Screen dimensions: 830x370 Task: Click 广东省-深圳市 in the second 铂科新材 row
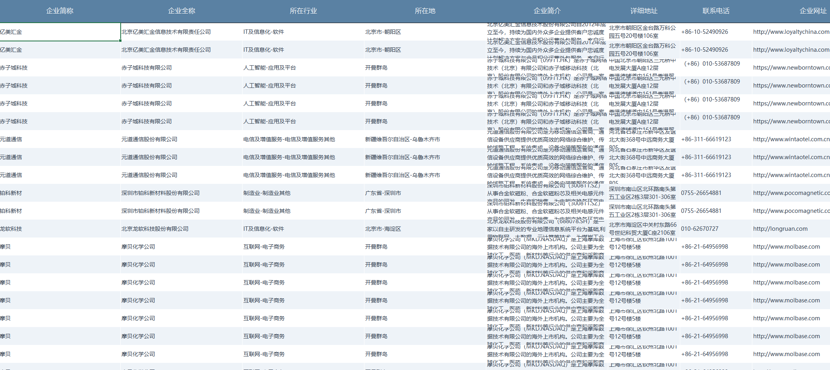tap(425, 211)
